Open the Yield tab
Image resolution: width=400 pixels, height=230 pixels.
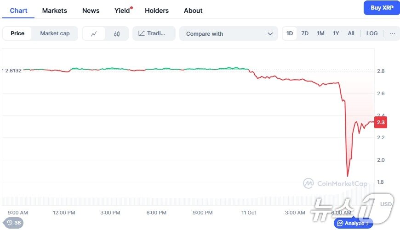pyautogui.click(x=122, y=11)
